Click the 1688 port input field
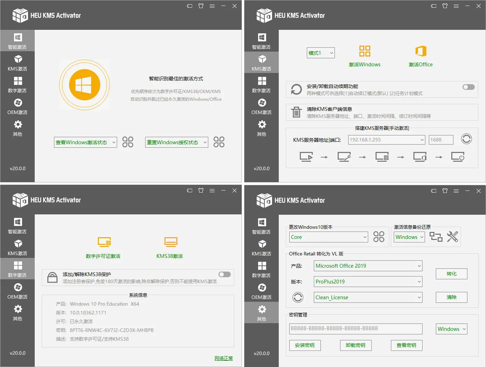 [441, 140]
